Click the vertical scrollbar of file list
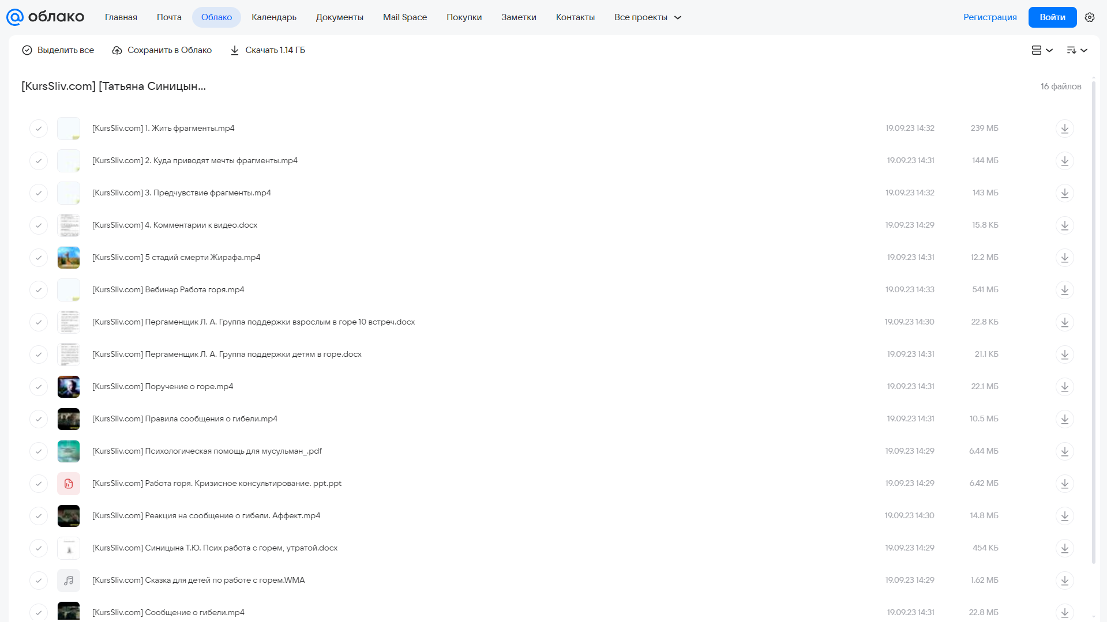Viewport: 1107px width, 622px height. [1094, 322]
